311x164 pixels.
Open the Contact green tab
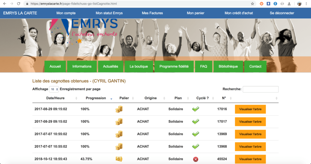click(x=255, y=66)
